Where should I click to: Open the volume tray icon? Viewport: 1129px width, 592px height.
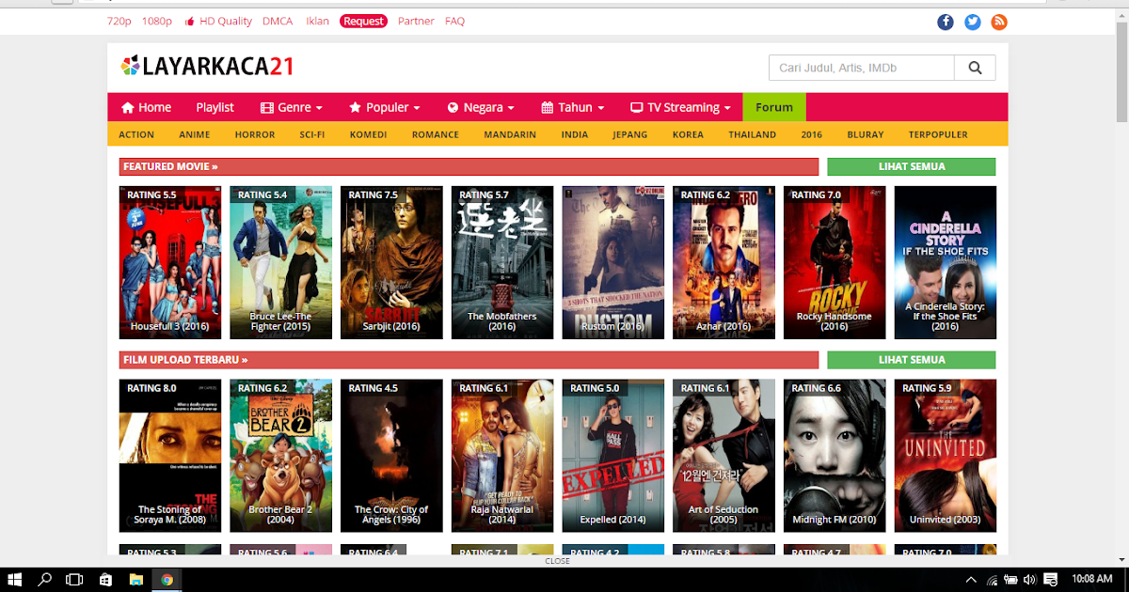1030,579
